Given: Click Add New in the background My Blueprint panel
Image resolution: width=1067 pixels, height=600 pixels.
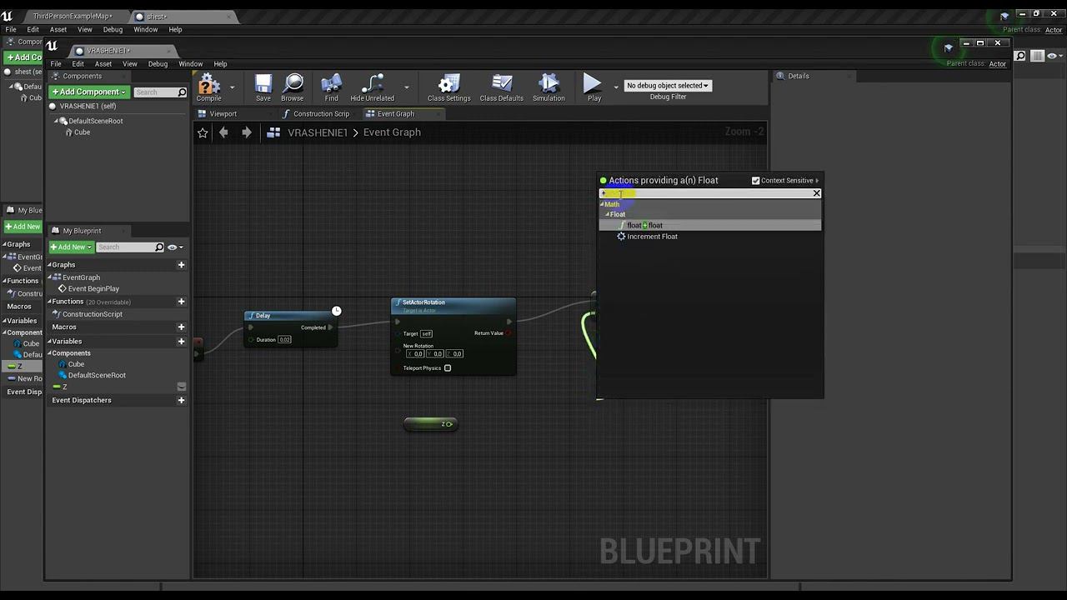Looking at the screenshot, I should [x=23, y=227].
